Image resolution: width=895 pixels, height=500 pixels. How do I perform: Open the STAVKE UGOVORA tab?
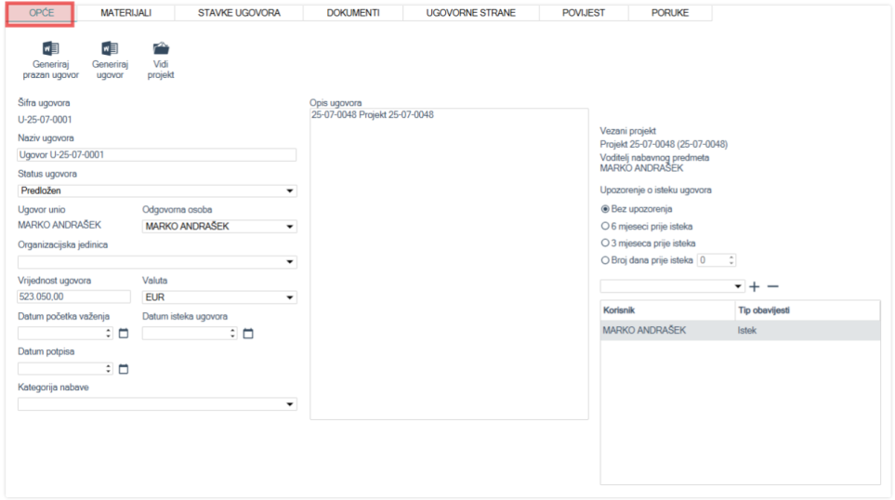239,13
